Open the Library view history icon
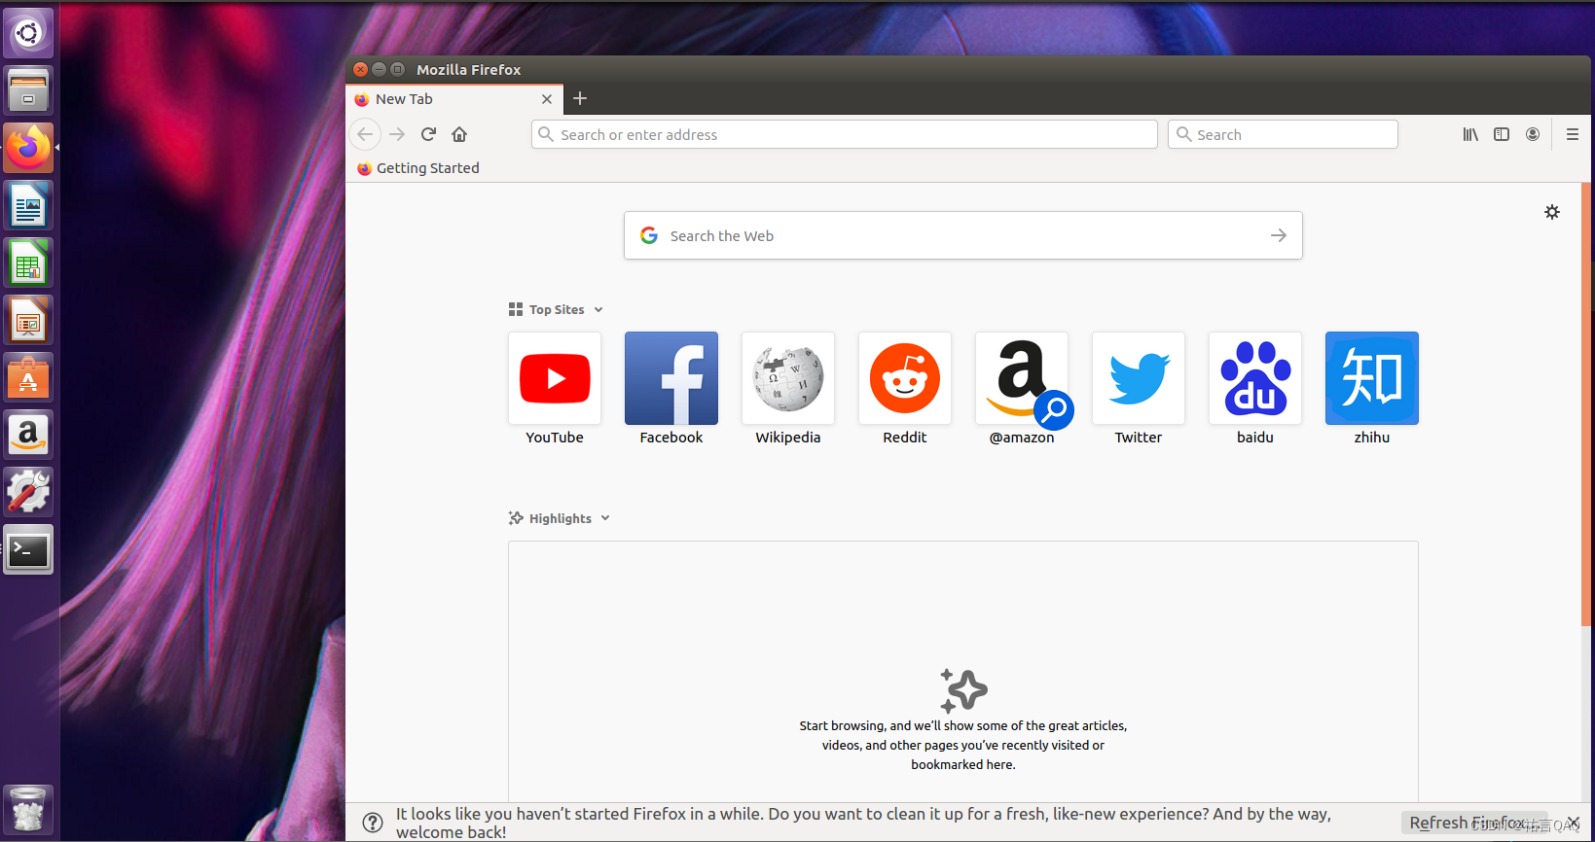Image resolution: width=1595 pixels, height=842 pixels. coord(1470,134)
